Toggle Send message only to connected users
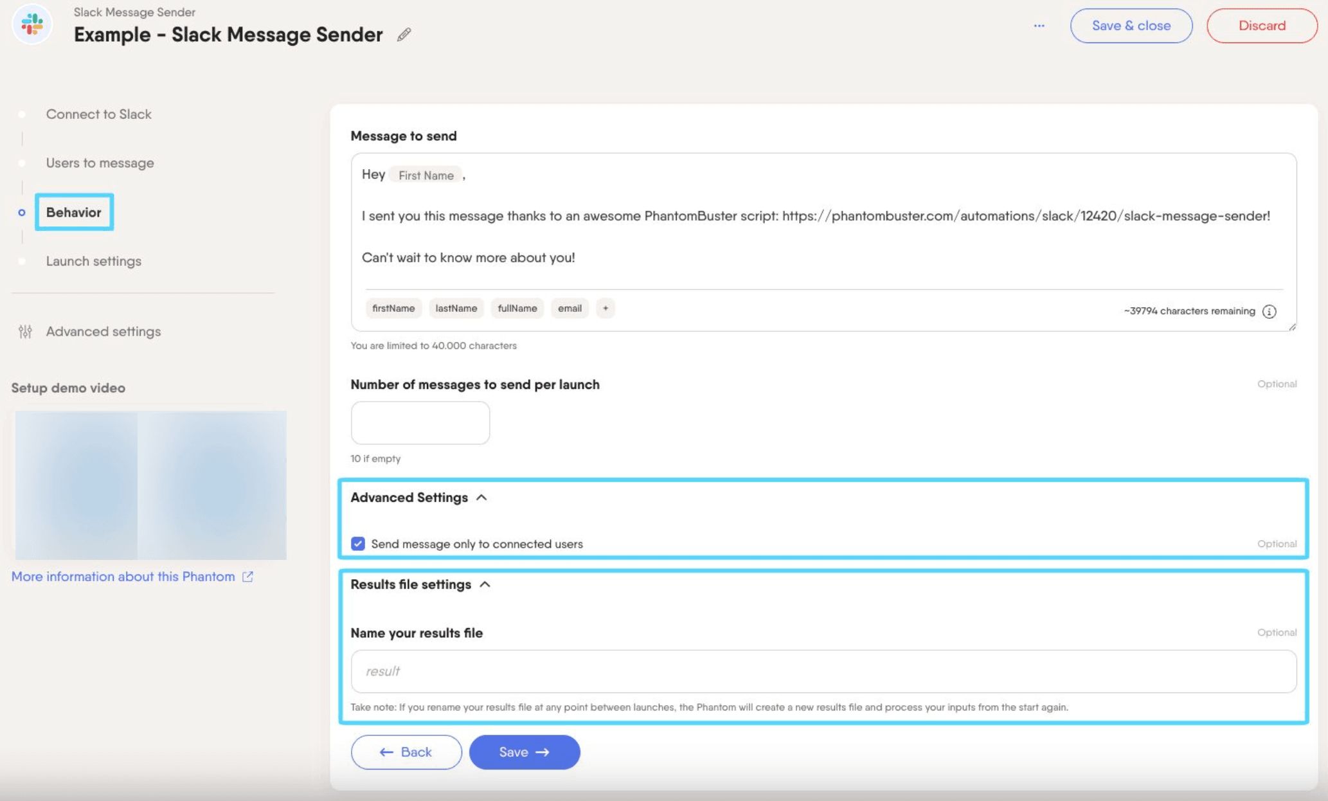The height and width of the screenshot is (801, 1328). 358,544
